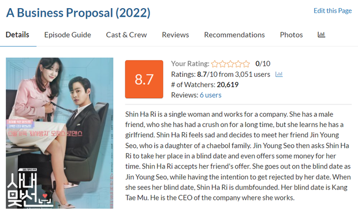The image size is (358, 209).
Task: Rate with the second star
Action: pyautogui.click(x=223, y=64)
